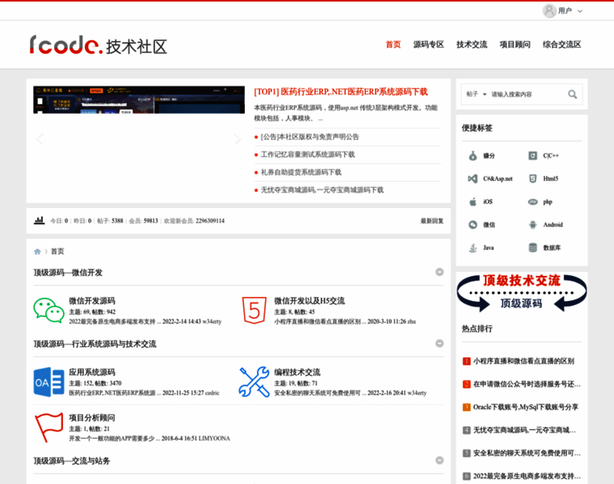Select the Java tag icon
Image resolution: width=614 pixels, height=484 pixels.
click(x=473, y=248)
